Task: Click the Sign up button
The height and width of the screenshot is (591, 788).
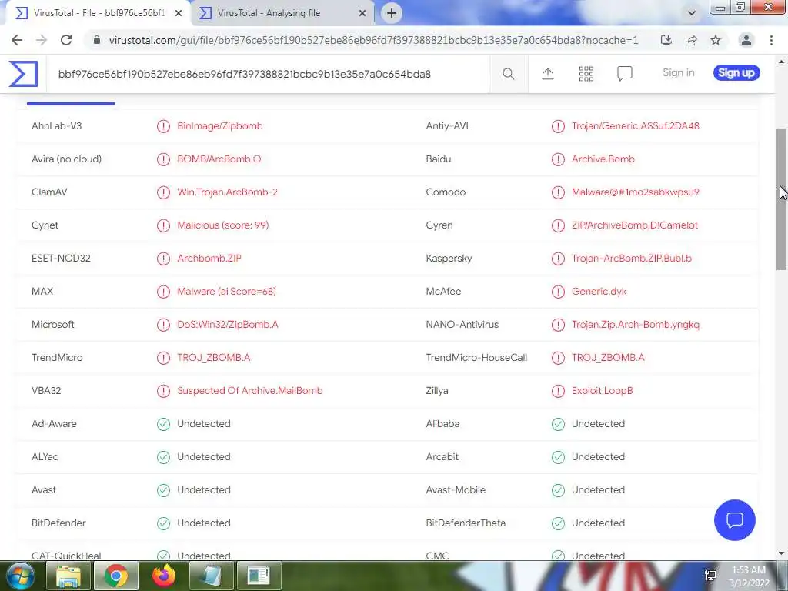Action: click(x=736, y=73)
